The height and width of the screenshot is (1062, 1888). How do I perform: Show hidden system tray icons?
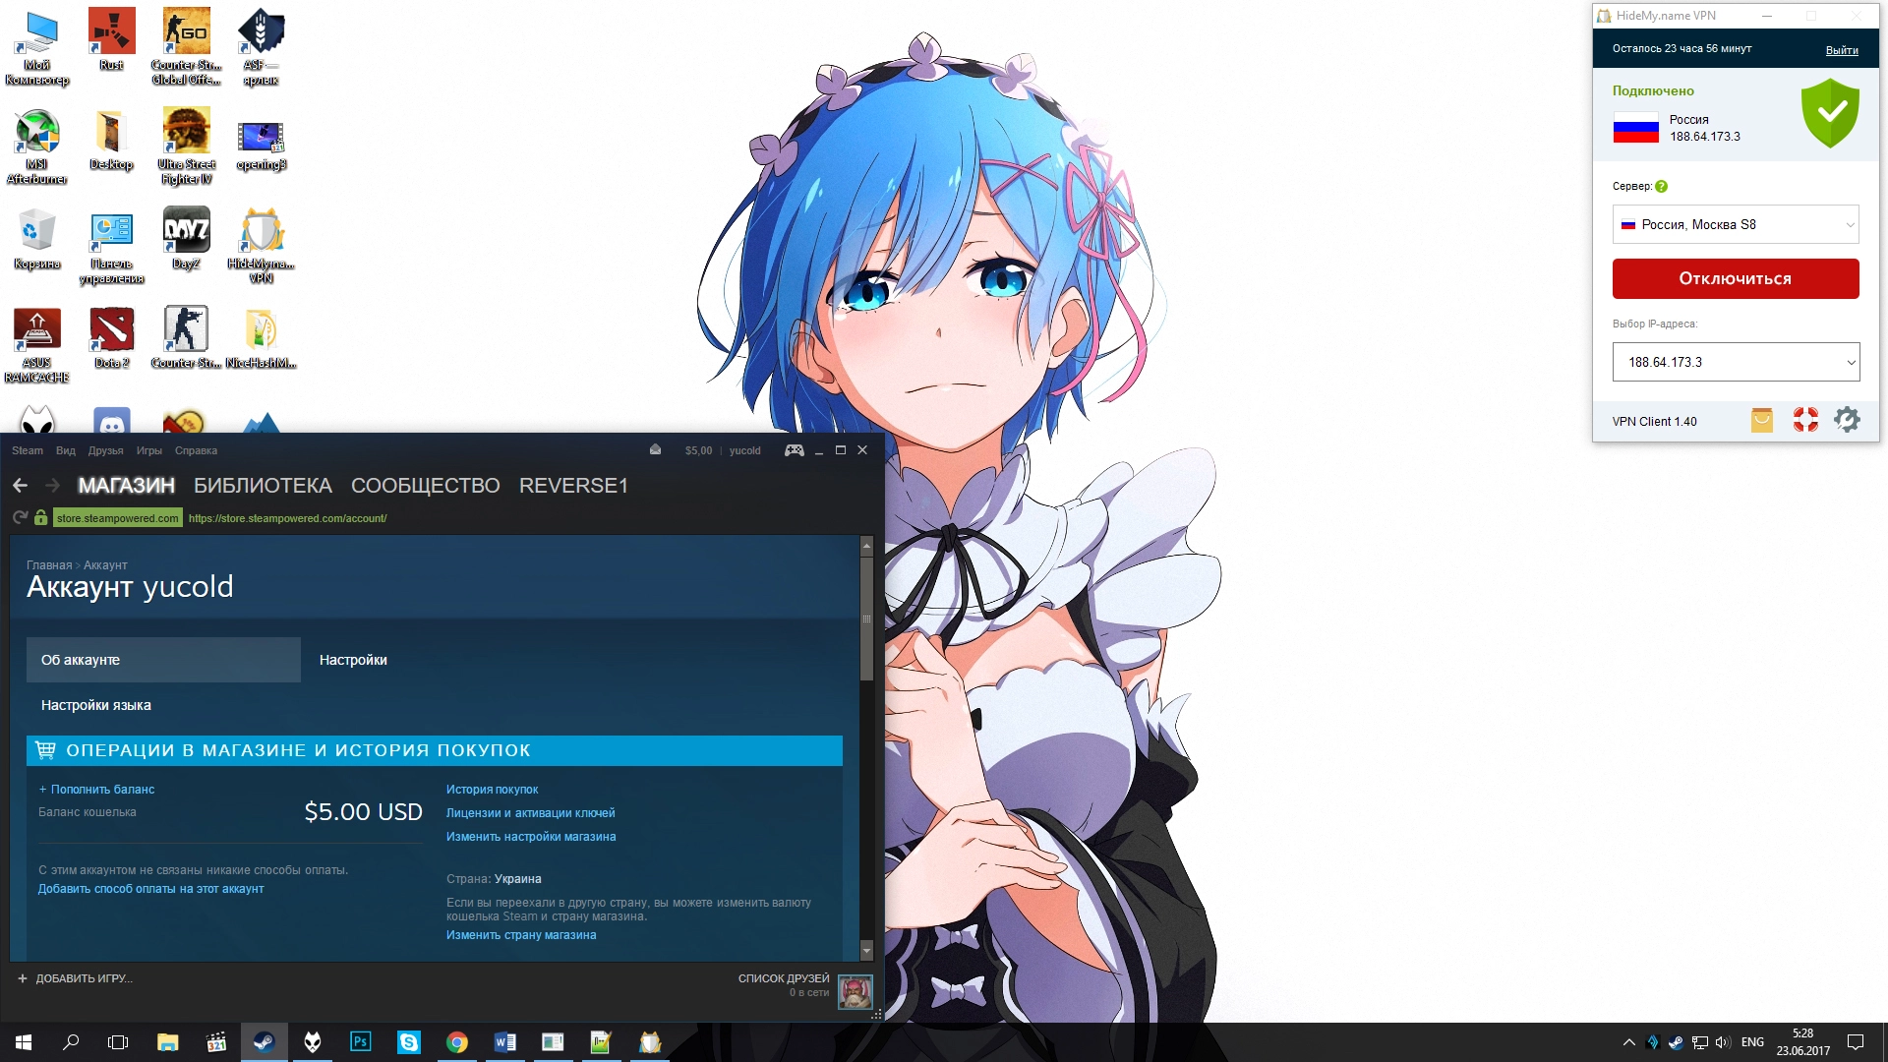click(x=1628, y=1042)
